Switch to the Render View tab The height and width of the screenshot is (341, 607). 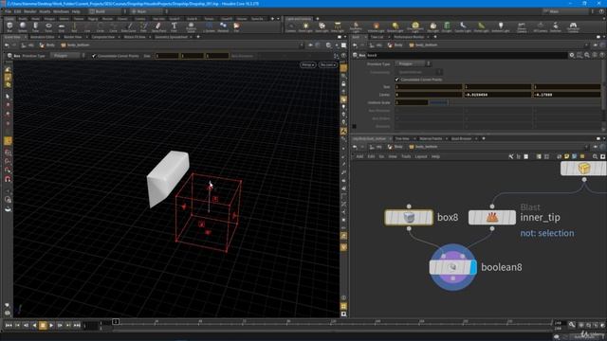point(73,37)
